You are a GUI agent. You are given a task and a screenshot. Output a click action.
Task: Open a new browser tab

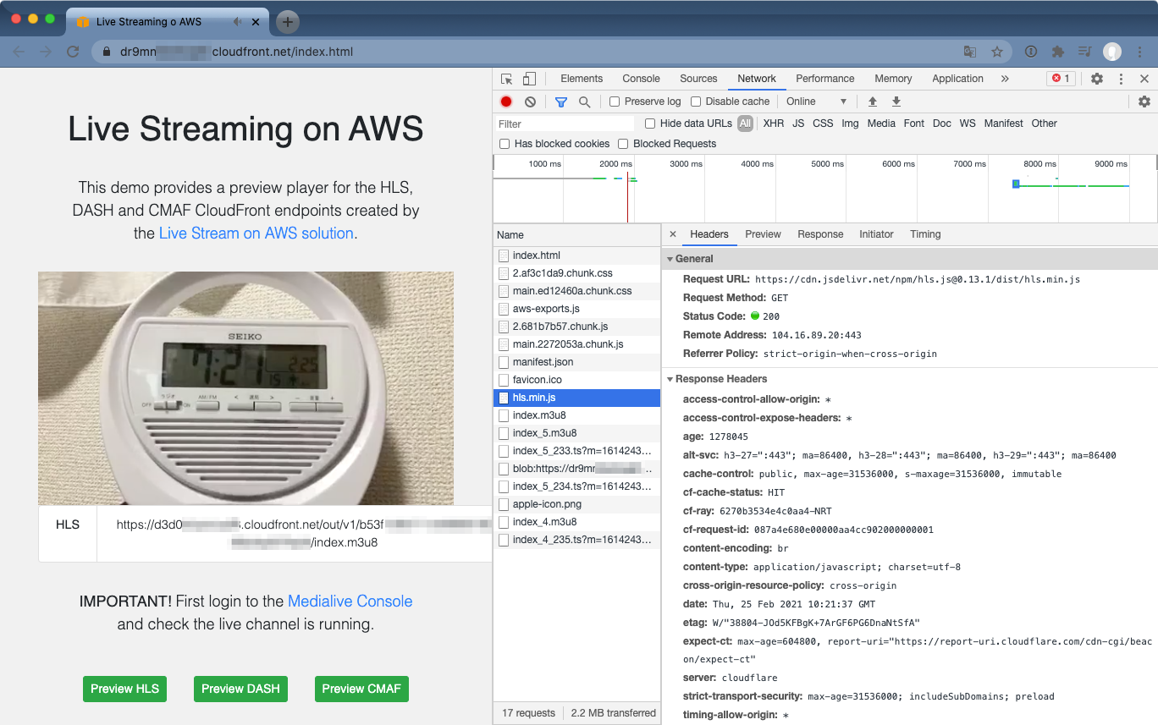[288, 21]
